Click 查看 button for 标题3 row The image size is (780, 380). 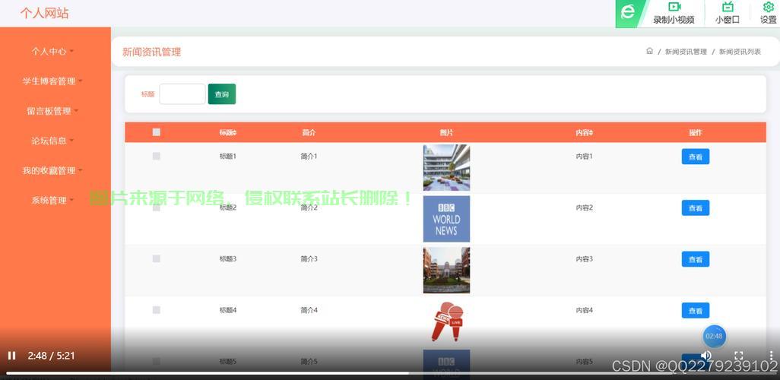(x=696, y=259)
